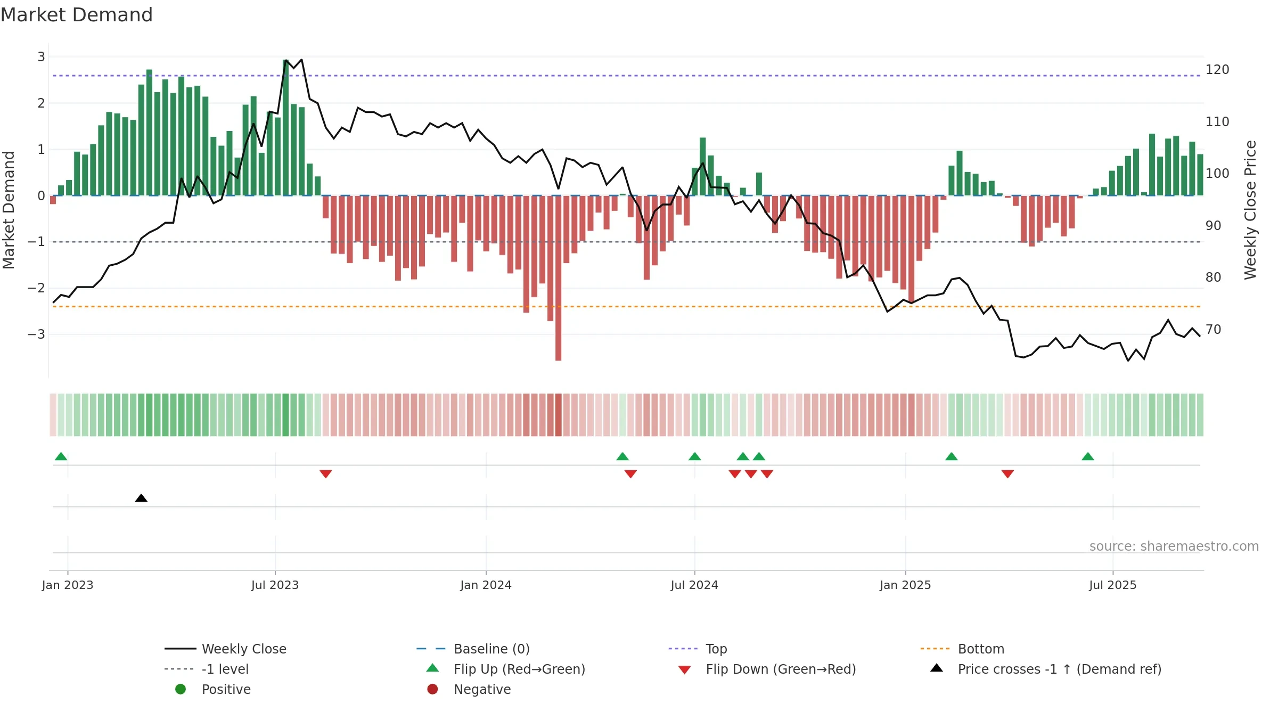Click the 100 price axis tick label
Viewport: 1278px width, 719px height.
pos(1217,174)
